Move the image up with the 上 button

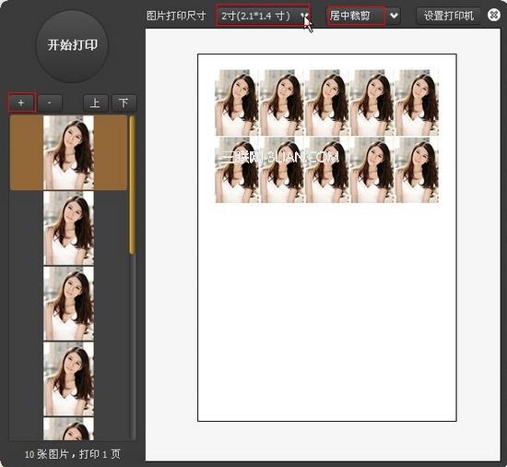click(95, 103)
